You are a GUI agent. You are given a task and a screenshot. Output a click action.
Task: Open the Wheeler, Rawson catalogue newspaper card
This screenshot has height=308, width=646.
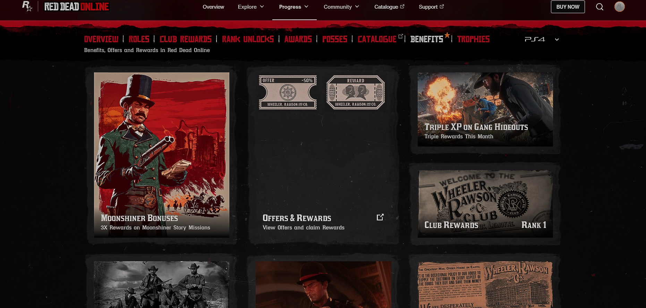pos(485,284)
